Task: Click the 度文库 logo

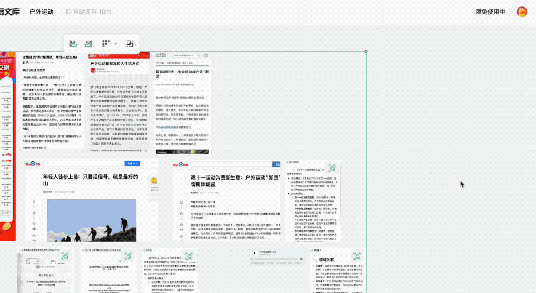Action: 10,12
